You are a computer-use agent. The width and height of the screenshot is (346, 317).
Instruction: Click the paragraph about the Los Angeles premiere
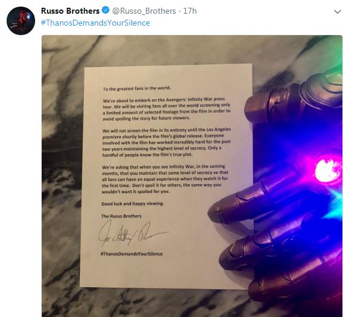(x=167, y=142)
